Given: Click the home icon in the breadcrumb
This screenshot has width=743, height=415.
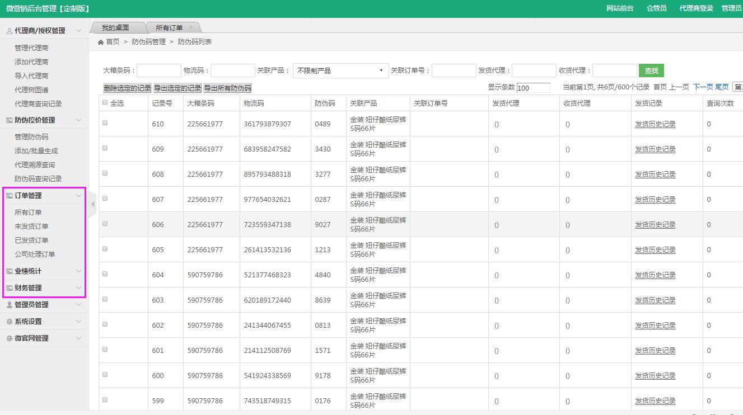Looking at the screenshot, I should 101,42.
